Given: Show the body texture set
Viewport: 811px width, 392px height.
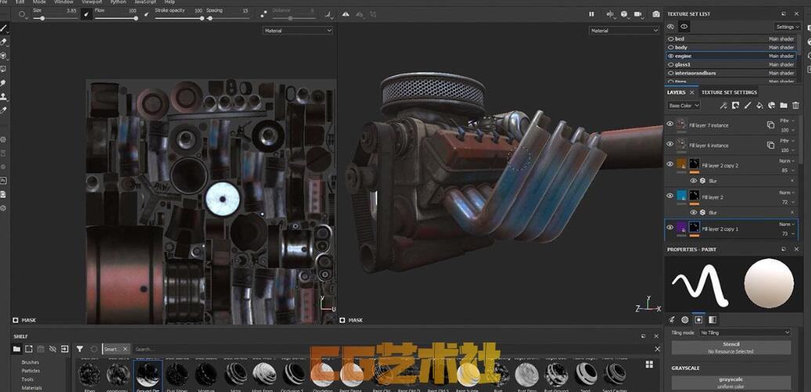Looking at the screenshot, I should tap(671, 48).
